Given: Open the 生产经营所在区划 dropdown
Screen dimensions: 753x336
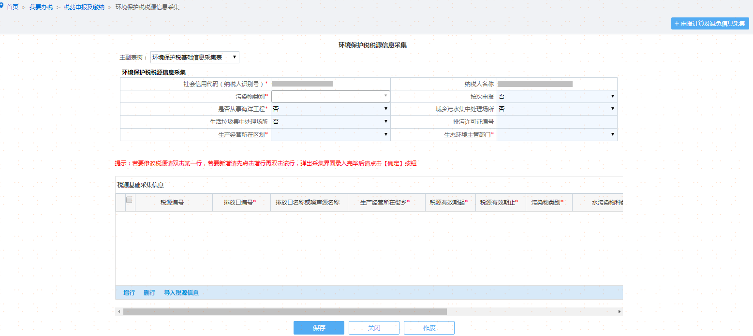Looking at the screenshot, I should [x=331, y=134].
